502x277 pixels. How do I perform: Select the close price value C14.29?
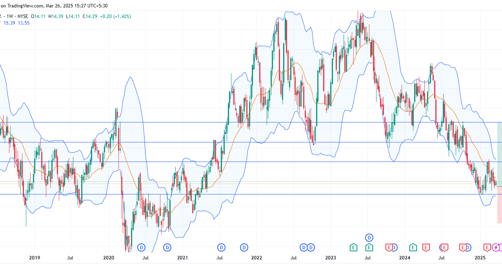[x=89, y=16]
